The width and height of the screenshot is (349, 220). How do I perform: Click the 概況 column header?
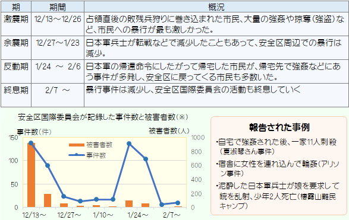216,7
